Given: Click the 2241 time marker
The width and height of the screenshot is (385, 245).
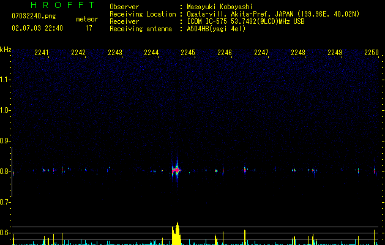Looking at the screenshot, I should click(x=42, y=53).
